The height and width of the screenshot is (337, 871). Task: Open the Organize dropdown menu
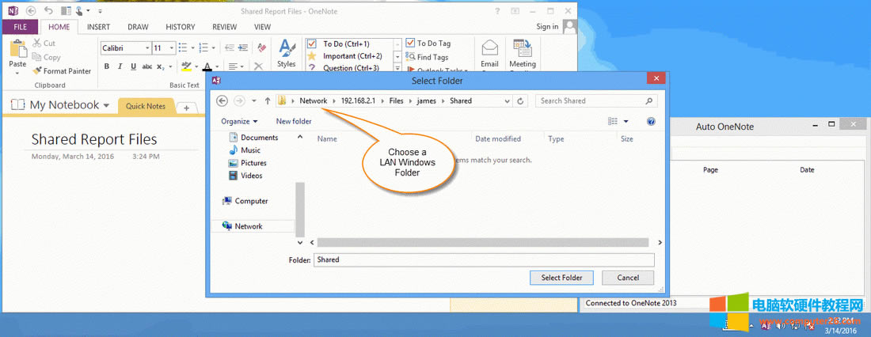239,122
